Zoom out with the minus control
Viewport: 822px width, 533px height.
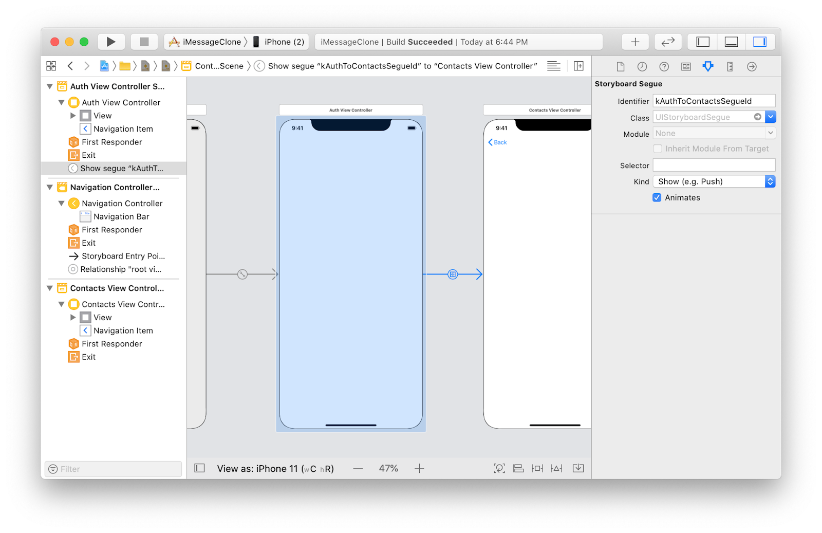click(x=358, y=468)
